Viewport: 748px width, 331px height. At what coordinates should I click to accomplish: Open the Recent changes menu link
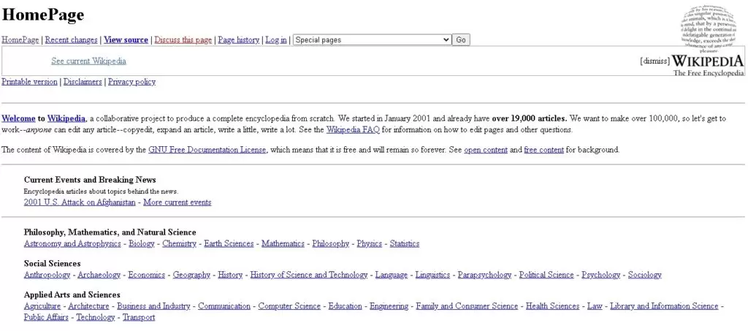(x=71, y=39)
